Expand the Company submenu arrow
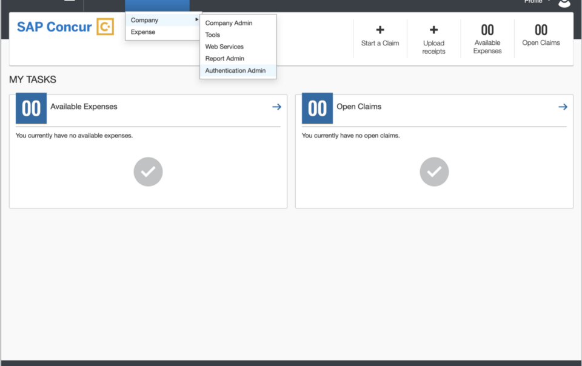The height and width of the screenshot is (366, 582). (x=196, y=19)
